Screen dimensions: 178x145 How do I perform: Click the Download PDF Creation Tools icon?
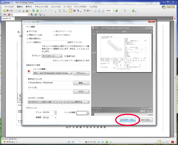169,7
